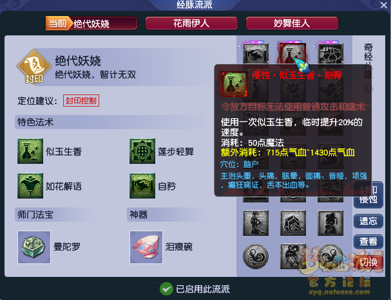Click the 查看 button
The height and width of the screenshot is (300, 391).
[x=368, y=242]
